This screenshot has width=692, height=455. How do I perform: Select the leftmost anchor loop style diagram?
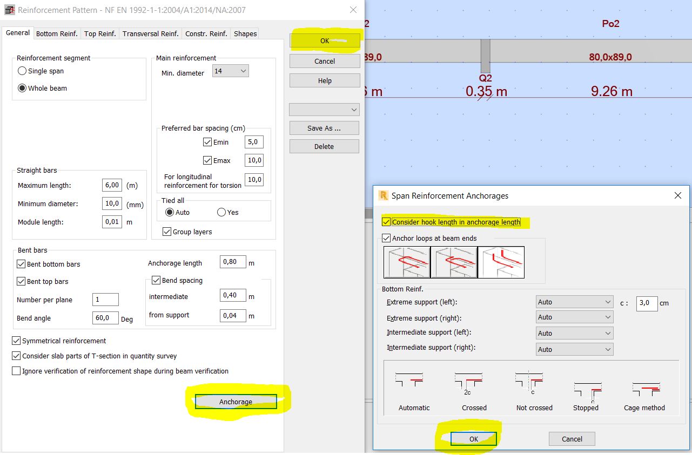pyautogui.click(x=406, y=262)
